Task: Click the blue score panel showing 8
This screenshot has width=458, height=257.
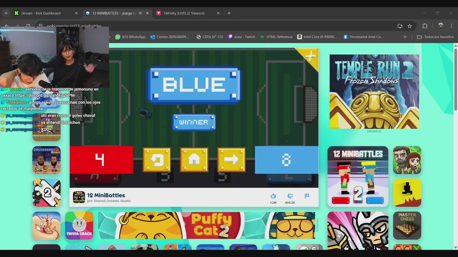Action: tap(287, 160)
